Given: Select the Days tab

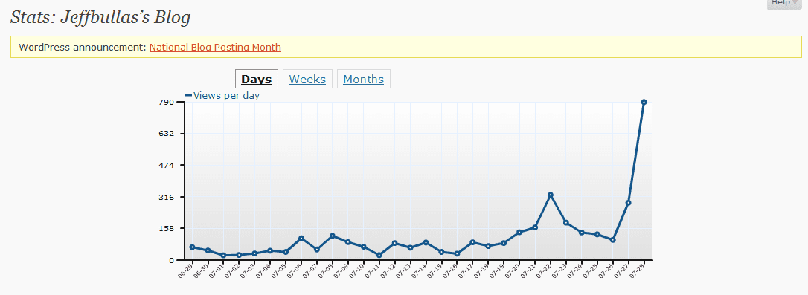Looking at the screenshot, I should click(257, 80).
